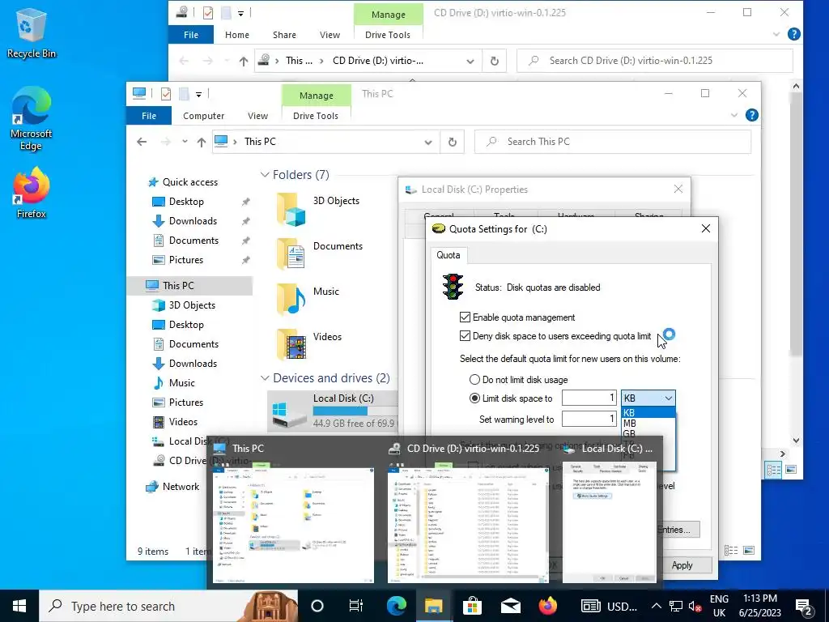The image size is (829, 622).
Task: Switch to large icons view in This PC
Action: (x=749, y=551)
